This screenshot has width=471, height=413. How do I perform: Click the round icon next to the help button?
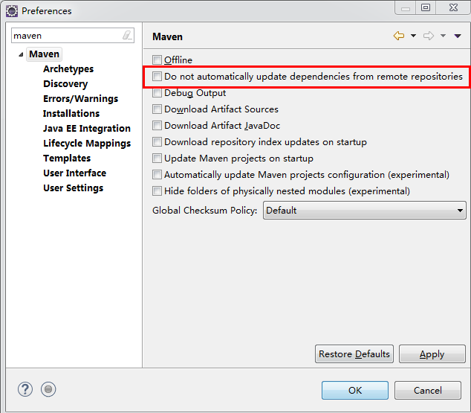click(x=48, y=389)
